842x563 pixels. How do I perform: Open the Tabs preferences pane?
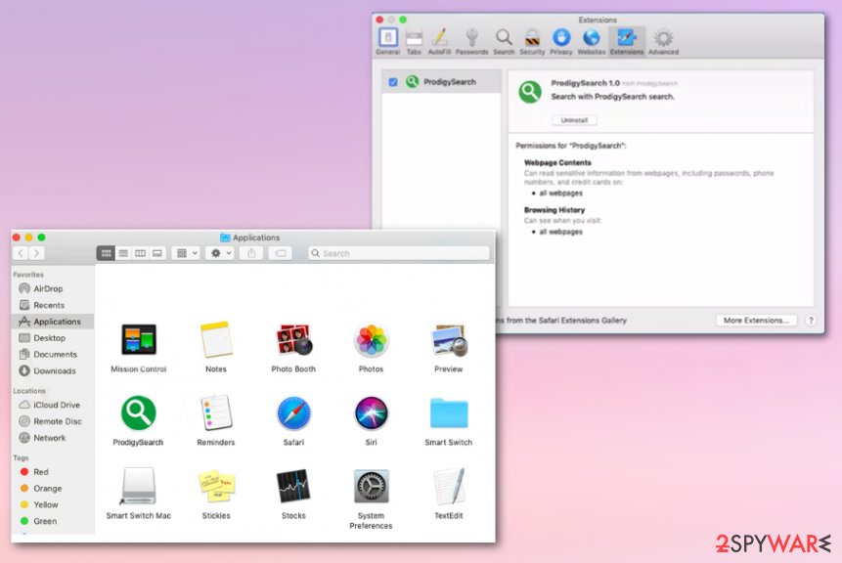414,42
